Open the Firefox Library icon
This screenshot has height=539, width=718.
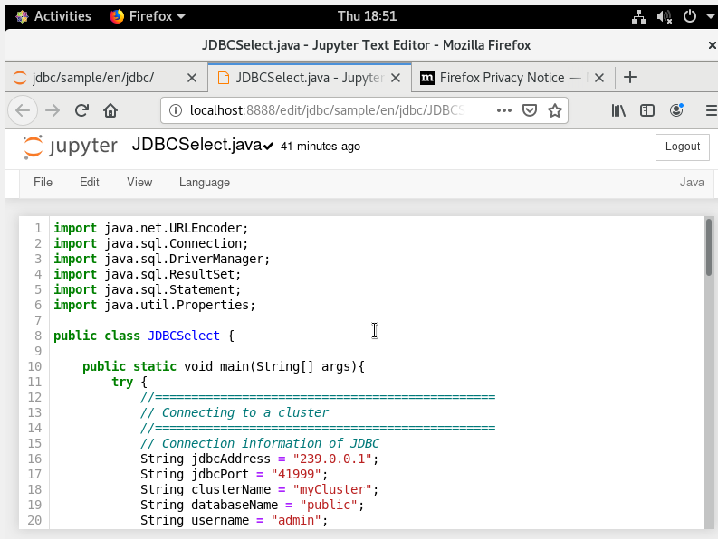tap(618, 110)
